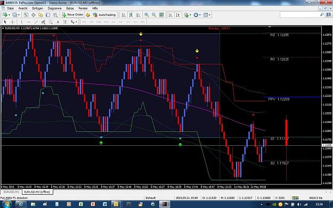333x208 pixels.
Task: Select the cursor arrow tool
Action: coord(5,22)
